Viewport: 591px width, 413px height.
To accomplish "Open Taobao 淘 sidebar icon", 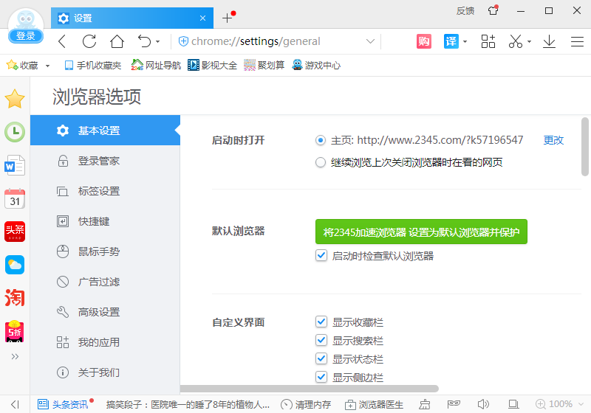I will 15,298.
